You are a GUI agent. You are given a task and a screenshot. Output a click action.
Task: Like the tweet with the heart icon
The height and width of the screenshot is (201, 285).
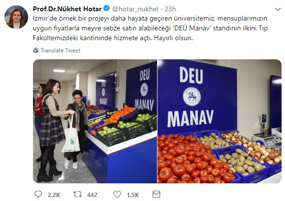(117, 194)
